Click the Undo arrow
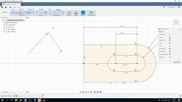The width and height of the screenshot is (182, 102). (x=15, y=7)
